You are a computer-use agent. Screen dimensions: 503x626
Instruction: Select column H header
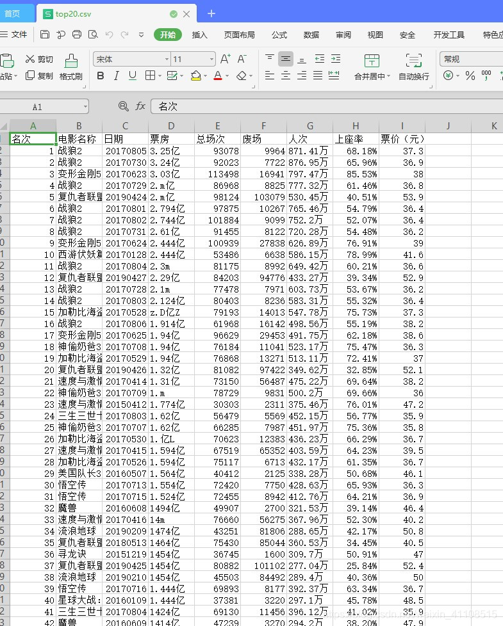click(356, 125)
